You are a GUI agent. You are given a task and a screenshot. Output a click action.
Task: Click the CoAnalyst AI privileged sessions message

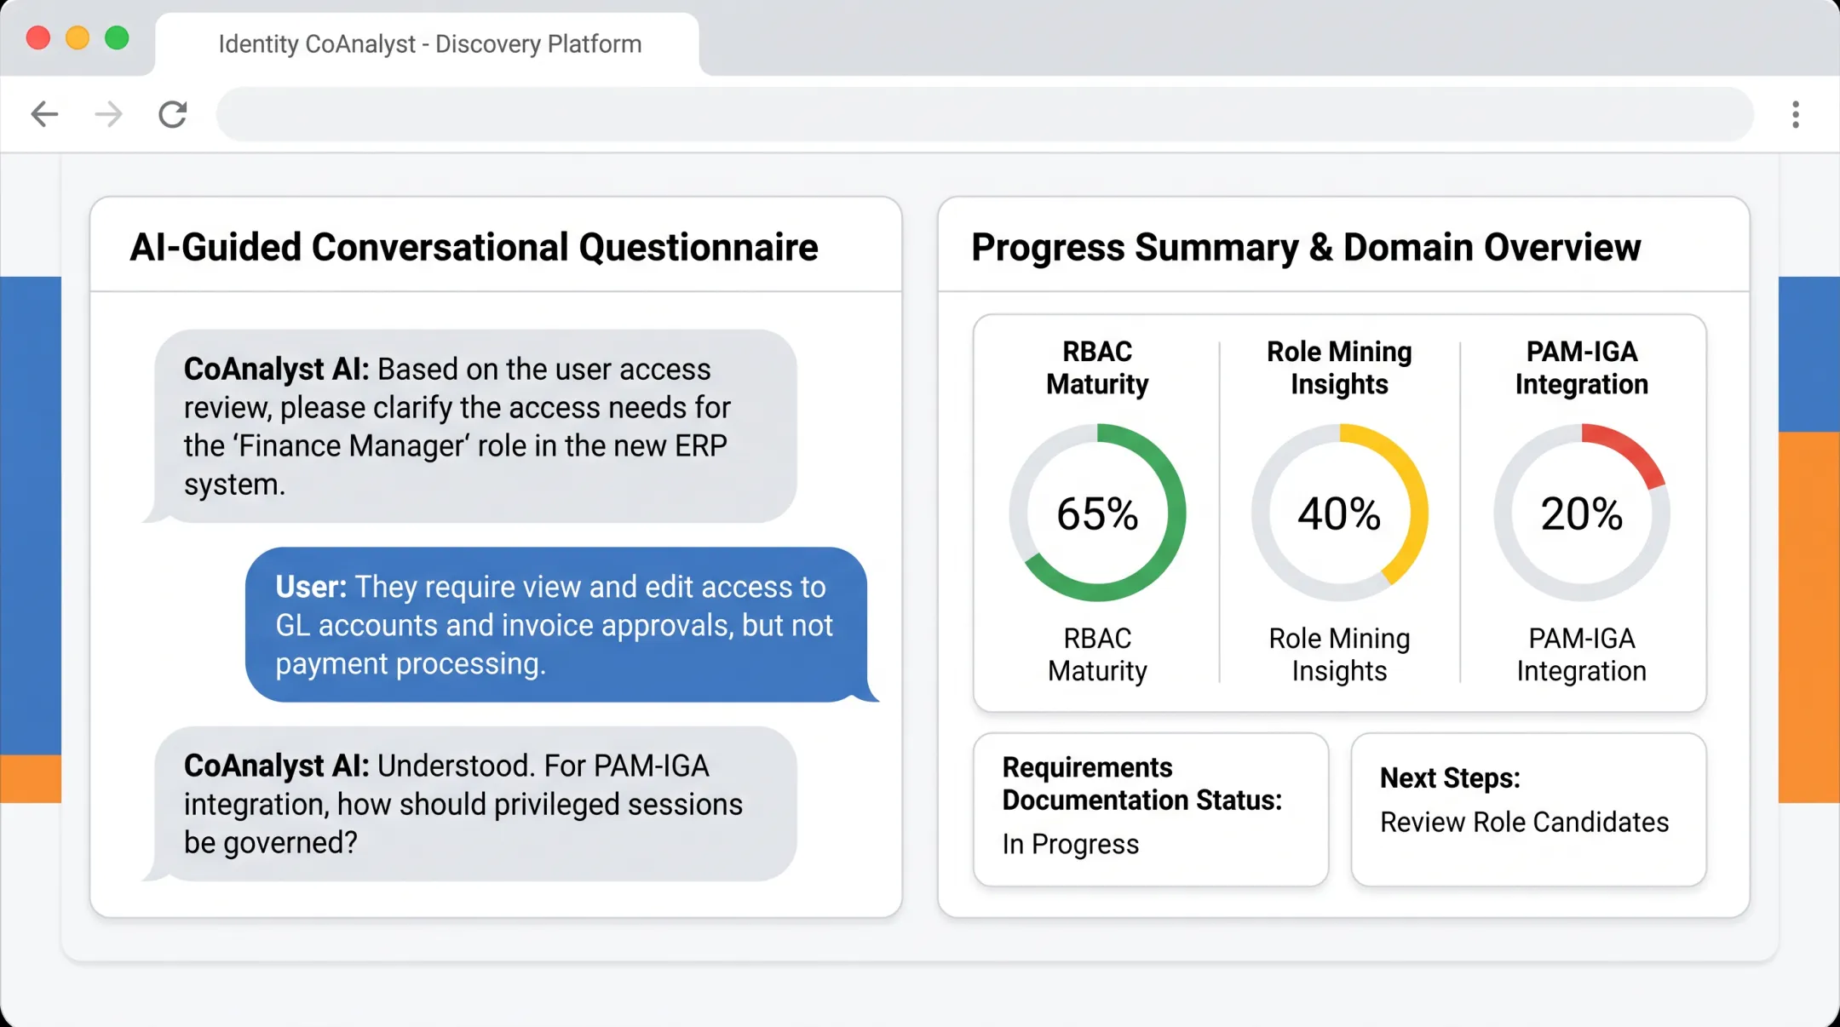[x=469, y=804]
